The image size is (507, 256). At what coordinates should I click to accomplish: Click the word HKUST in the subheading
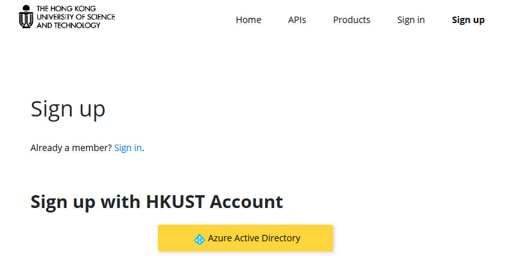(x=175, y=202)
